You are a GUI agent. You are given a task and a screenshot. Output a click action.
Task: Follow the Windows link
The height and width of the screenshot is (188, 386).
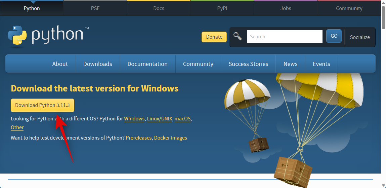pyautogui.click(x=134, y=119)
